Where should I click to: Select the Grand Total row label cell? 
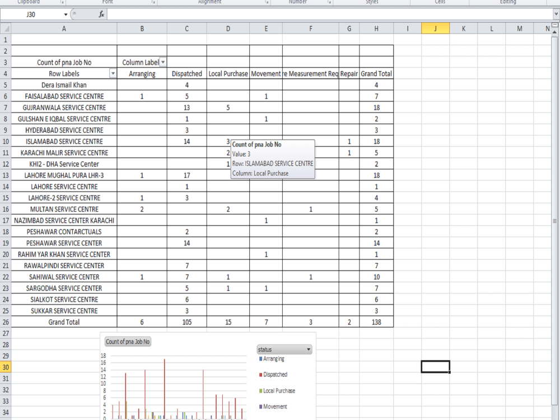click(x=63, y=321)
